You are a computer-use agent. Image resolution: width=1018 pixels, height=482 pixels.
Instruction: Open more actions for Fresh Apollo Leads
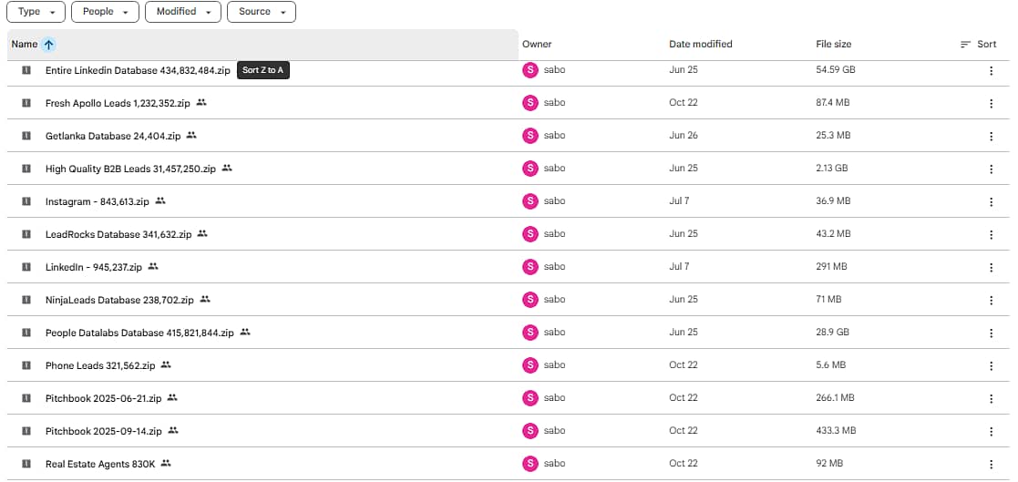point(991,104)
